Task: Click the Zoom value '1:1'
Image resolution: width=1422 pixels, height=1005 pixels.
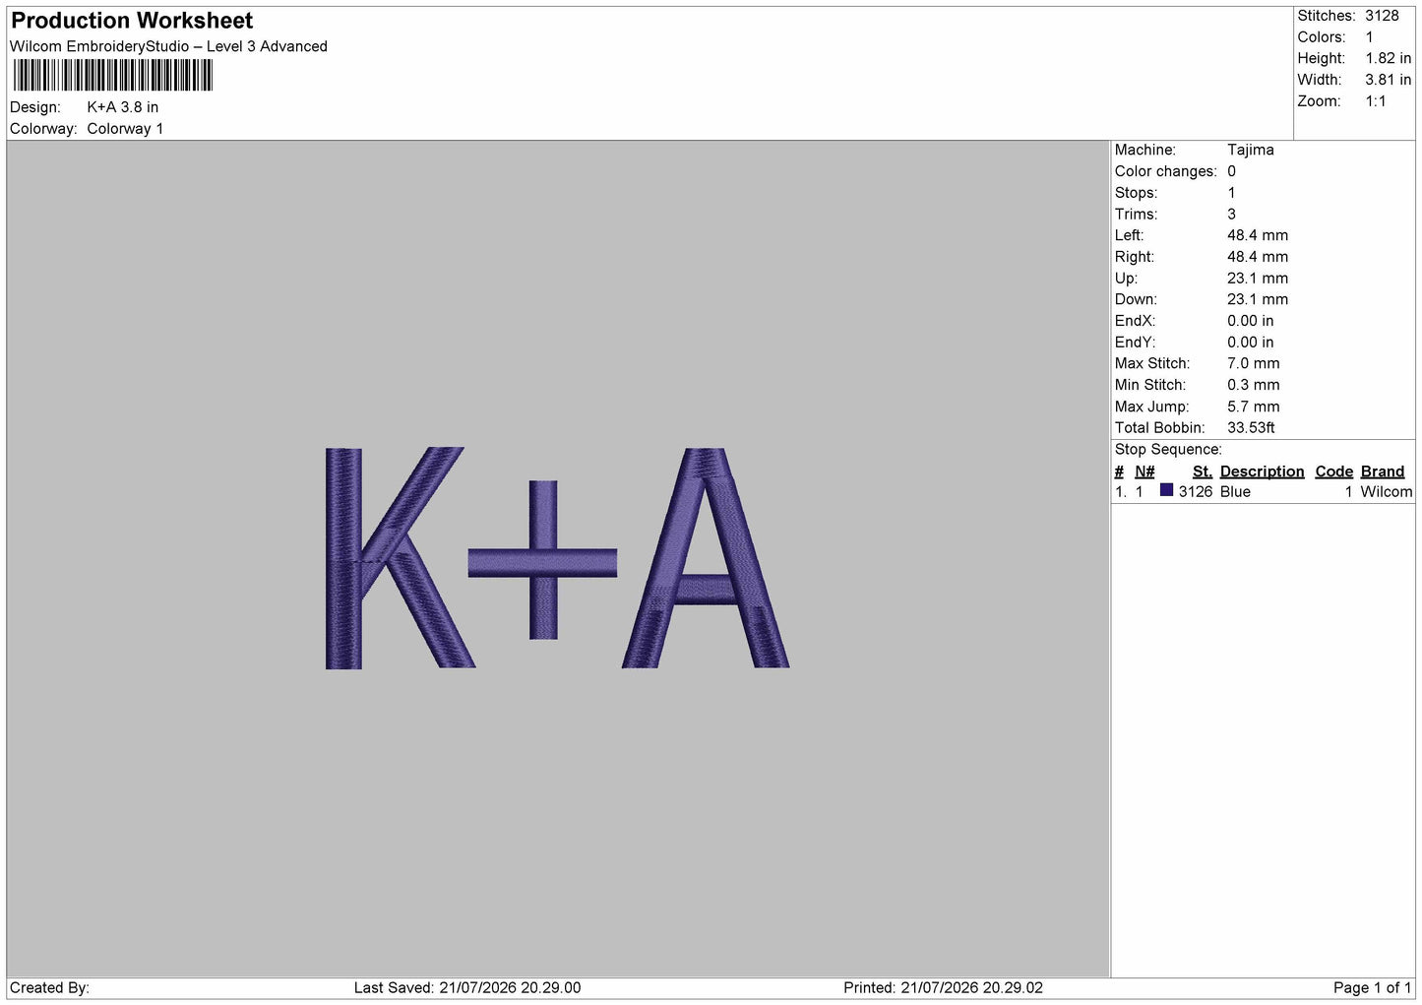Action: tap(1376, 101)
